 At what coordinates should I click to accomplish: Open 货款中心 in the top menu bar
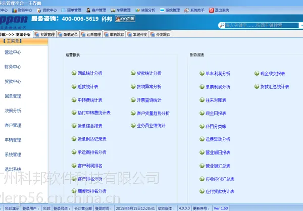47,10
